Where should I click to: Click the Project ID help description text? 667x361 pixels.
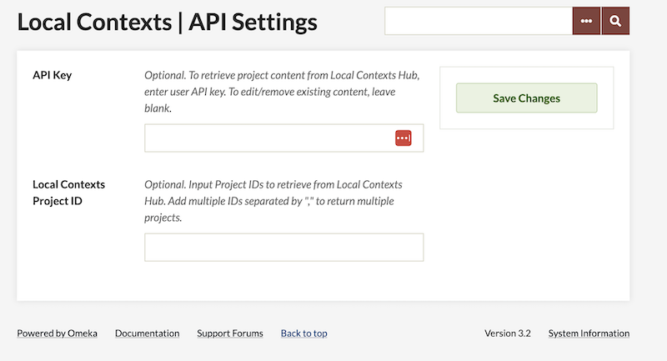282,201
